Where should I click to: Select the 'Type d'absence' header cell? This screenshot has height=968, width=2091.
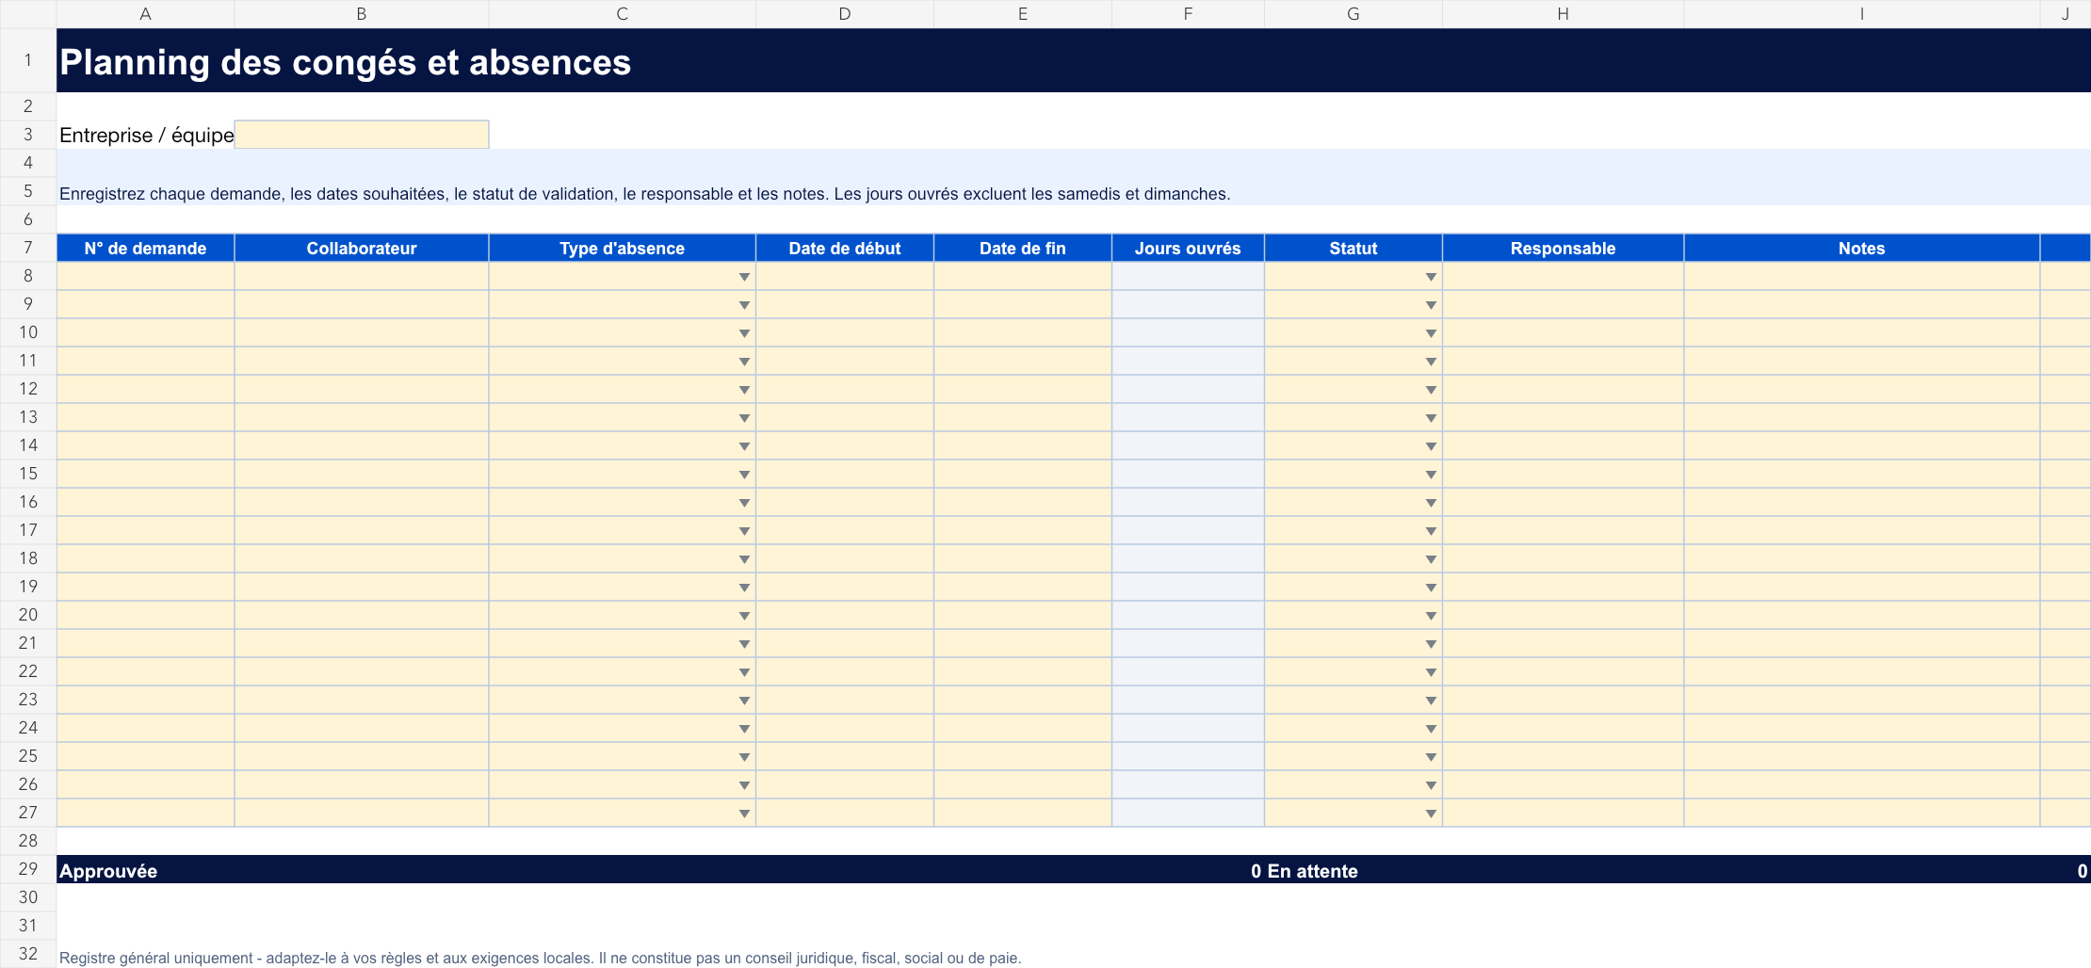pyautogui.click(x=622, y=249)
